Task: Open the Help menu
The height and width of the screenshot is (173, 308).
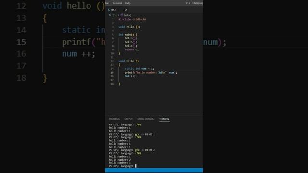Action: (128, 3)
